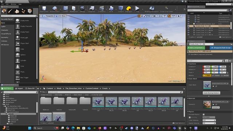Click the Add Component button

[196, 48]
